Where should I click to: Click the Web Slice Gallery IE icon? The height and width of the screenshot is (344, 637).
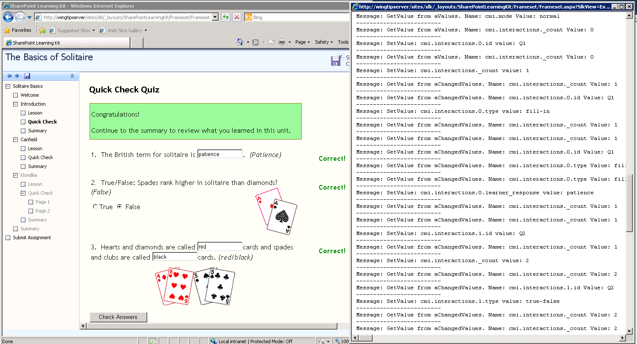102,31
